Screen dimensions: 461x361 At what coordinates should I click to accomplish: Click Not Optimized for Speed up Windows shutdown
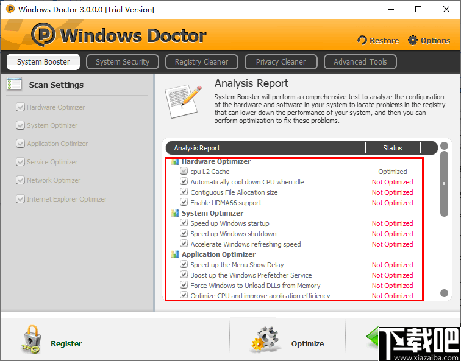click(393, 234)
